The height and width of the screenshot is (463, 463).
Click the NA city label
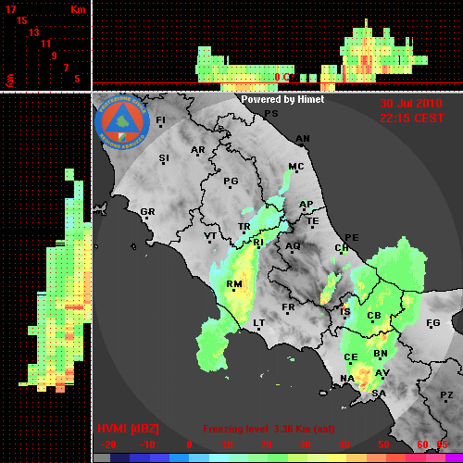(347, 378)
